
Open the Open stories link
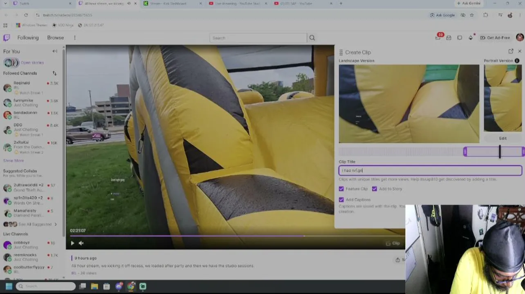pyautogui.click(x=32, y=63)
